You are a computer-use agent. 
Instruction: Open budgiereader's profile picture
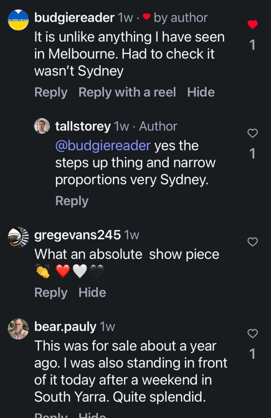(x=18, y=20)
